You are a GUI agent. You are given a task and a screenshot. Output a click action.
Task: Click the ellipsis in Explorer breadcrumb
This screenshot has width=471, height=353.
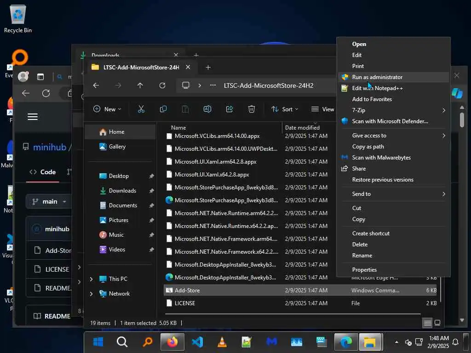click(x=213, y=85)
